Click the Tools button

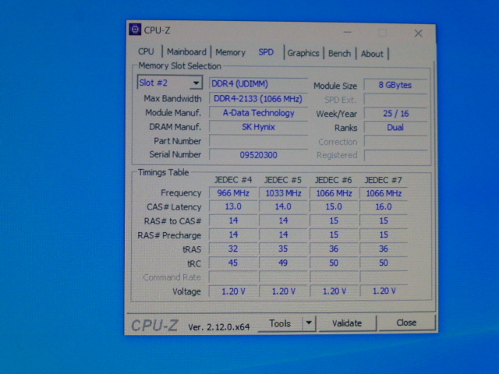point(280,323)
